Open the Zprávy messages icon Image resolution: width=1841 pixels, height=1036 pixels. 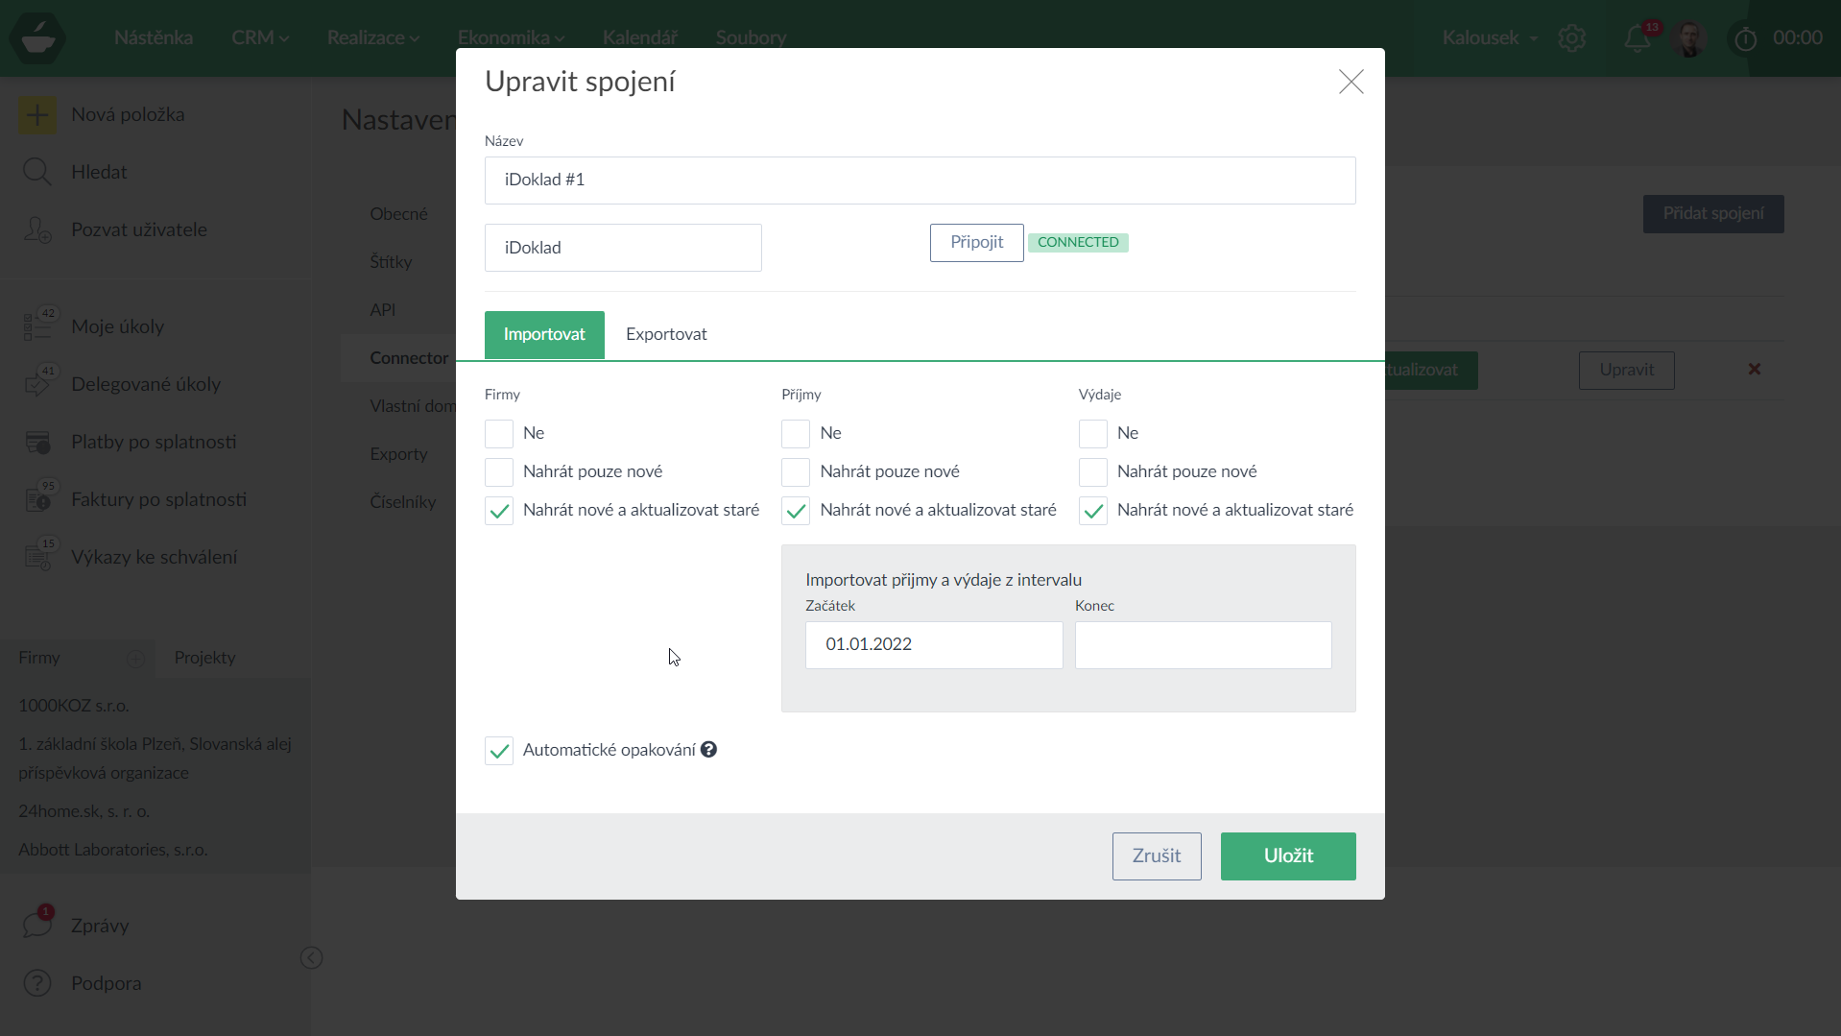37,925
